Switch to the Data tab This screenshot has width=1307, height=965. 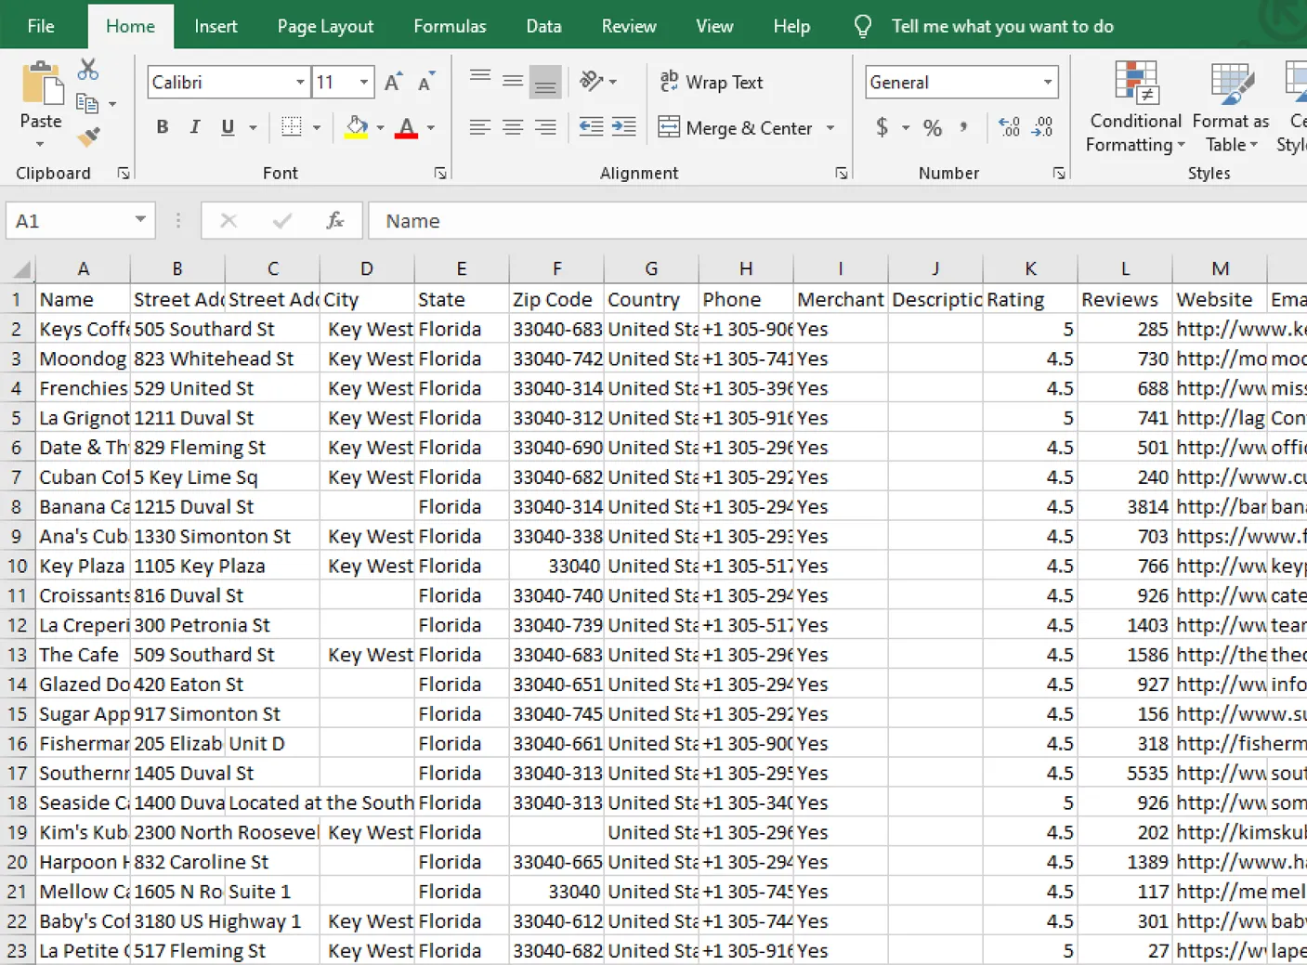pos(543,26)
